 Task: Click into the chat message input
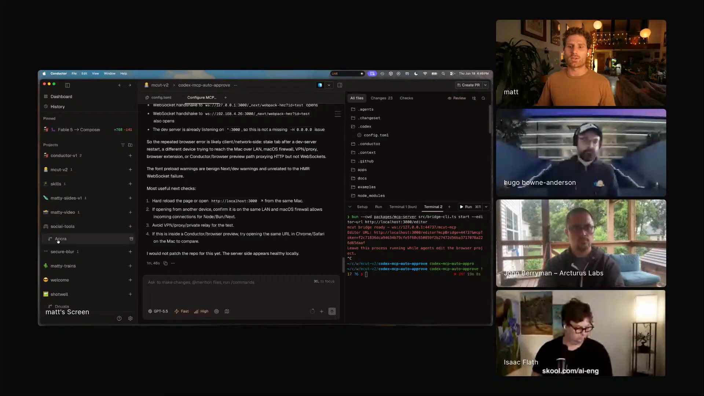coord(241,290)
